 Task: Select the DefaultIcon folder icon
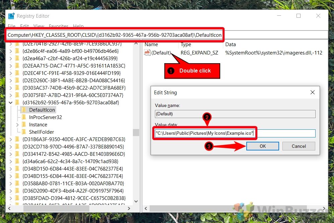tap(24, 110)
